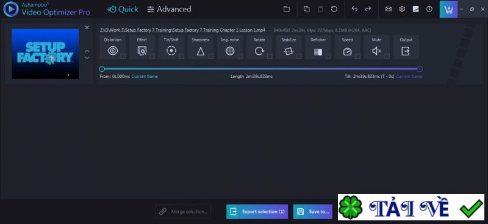The image size is (488, 224).
Task: Open the Output settings icon
Action: point(406,51)
